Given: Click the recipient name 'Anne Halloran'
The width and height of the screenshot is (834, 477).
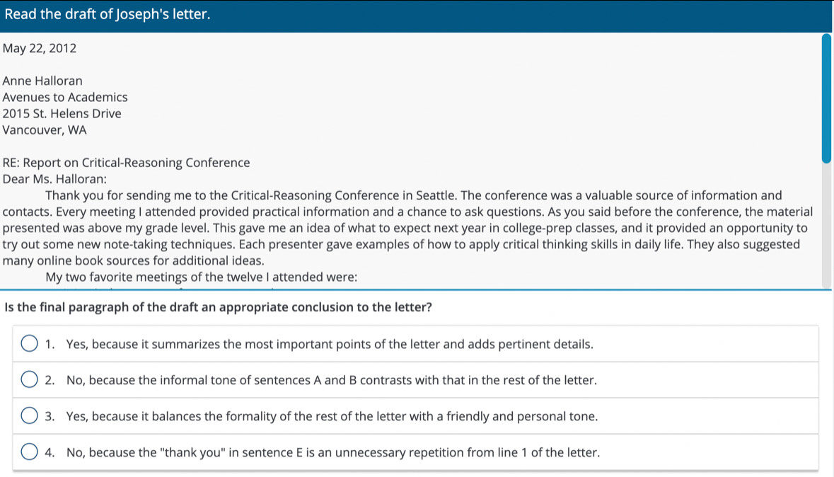Looking at the screenshot, I should (42, 81).
